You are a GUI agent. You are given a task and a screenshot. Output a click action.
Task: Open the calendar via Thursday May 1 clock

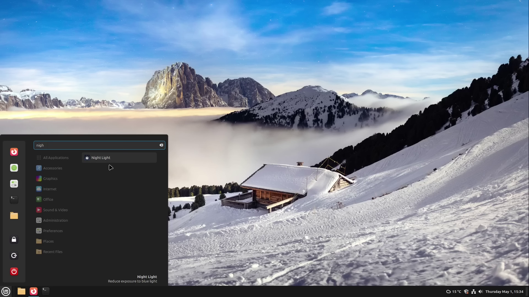click(x=504, y=291)
